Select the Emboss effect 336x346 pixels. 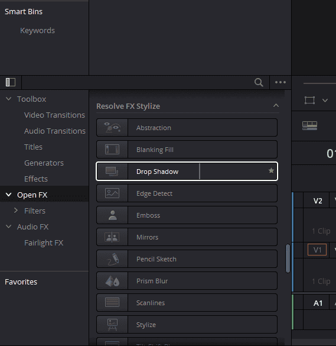click(187, 215)
